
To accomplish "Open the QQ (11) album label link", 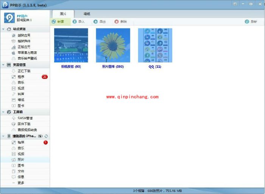I will [155, 67].
